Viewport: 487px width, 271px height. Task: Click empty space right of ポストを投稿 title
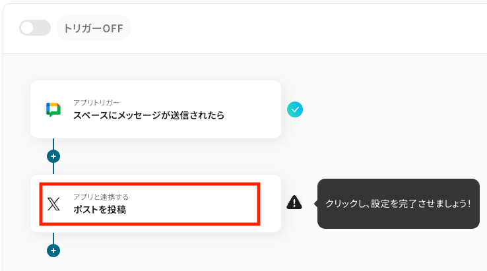tap(198, 210)
